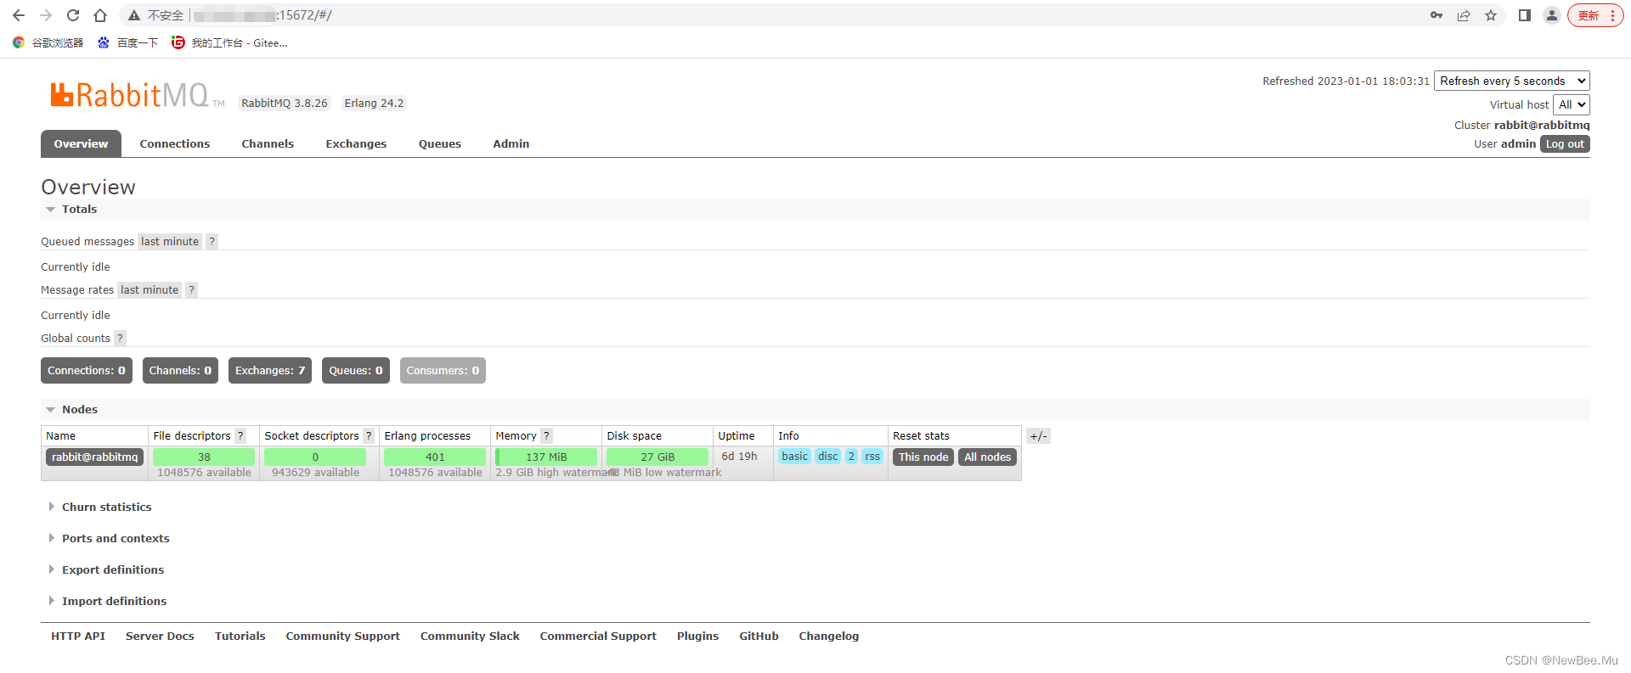
Task: Open help for File descriptors
Action: (240, 435)
